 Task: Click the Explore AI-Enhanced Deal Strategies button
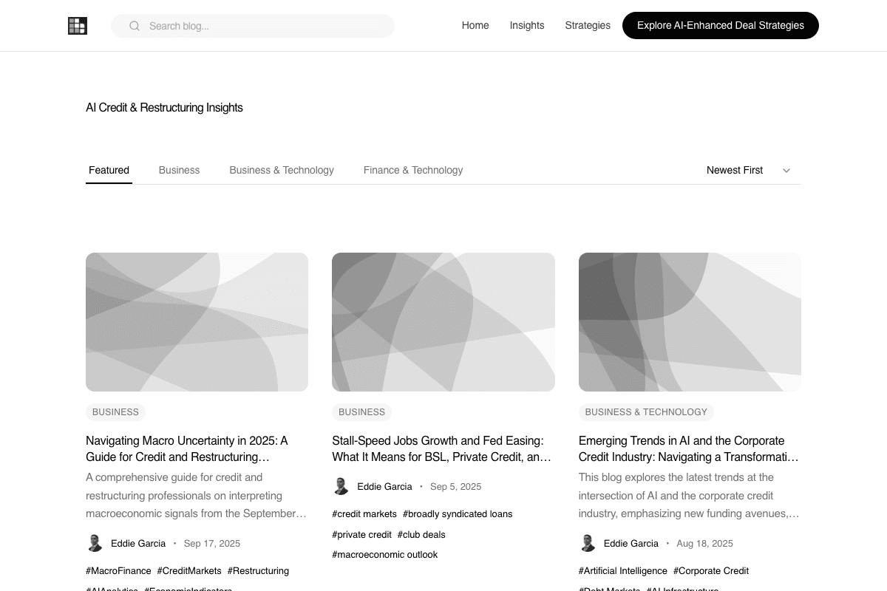720,25
